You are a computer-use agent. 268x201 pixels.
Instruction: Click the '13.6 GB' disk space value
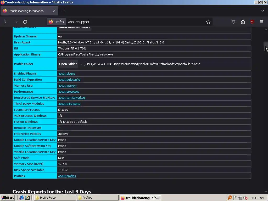click(x=63, y=170)
